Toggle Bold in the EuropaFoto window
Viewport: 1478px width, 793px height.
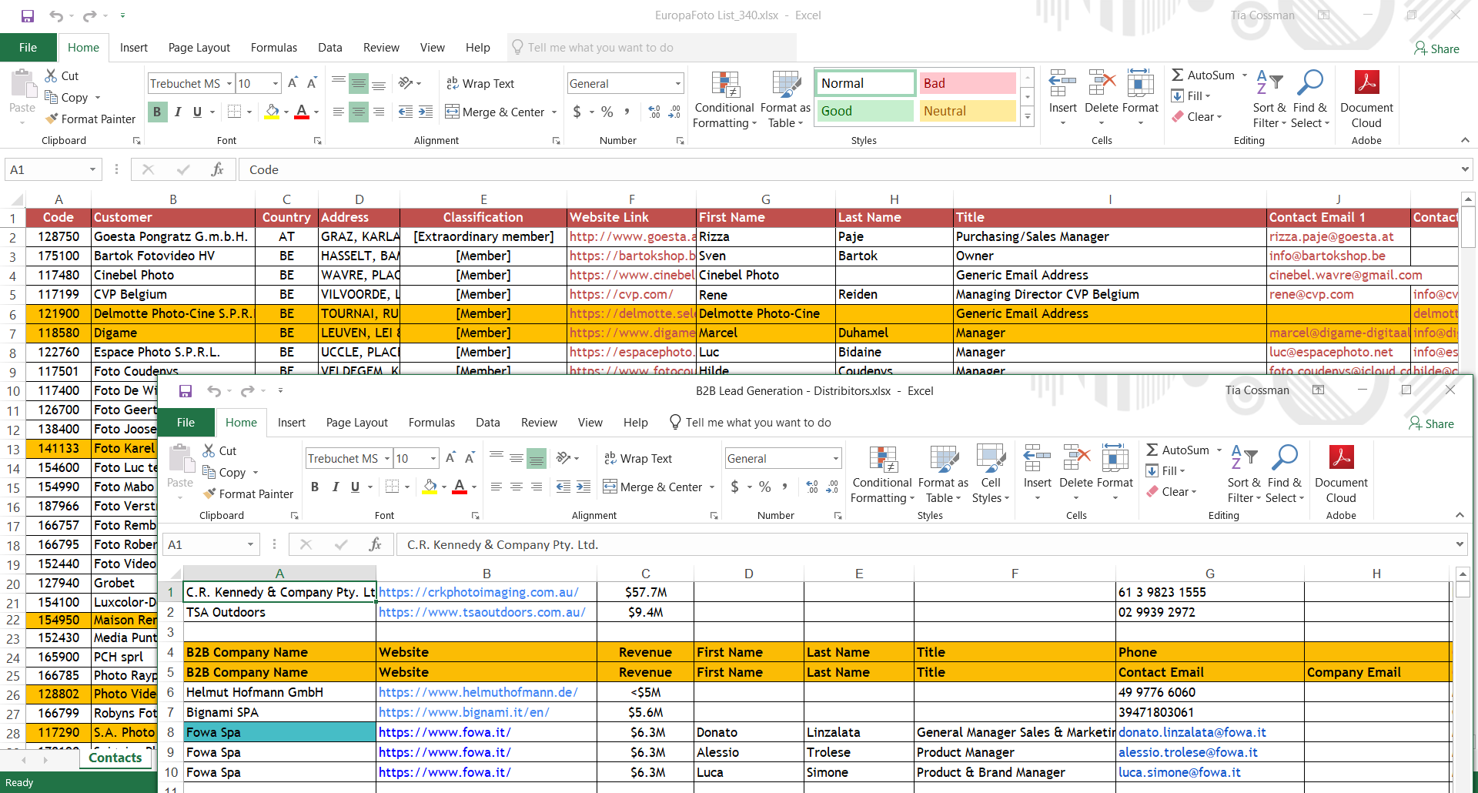click(157, 112)
